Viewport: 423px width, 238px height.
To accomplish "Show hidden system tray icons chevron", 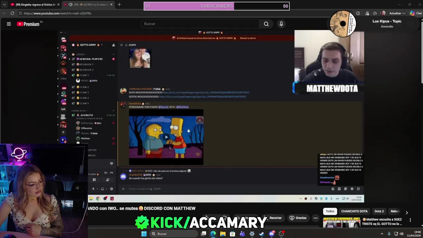I will point(382,234).
